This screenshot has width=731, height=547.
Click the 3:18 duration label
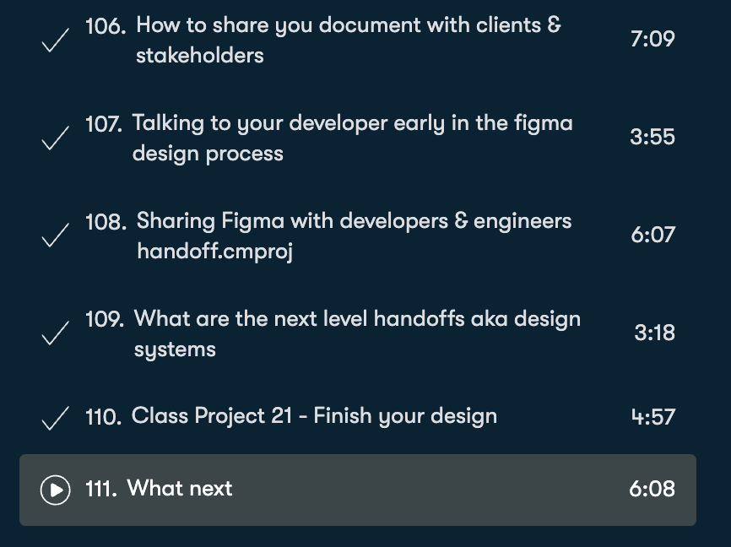pos(654,333)
